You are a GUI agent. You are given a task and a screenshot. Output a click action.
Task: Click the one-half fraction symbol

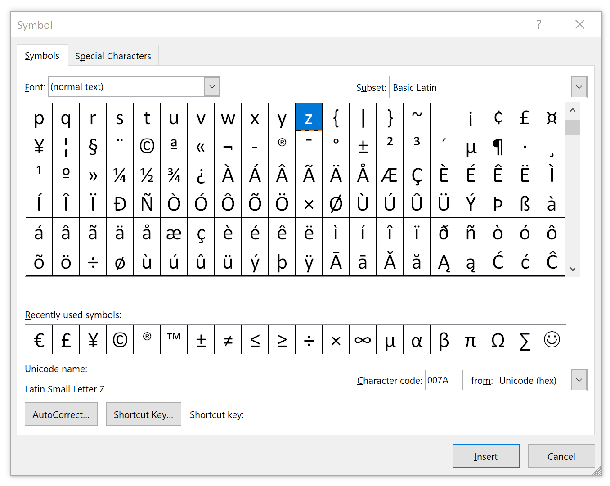click(147, 175)
